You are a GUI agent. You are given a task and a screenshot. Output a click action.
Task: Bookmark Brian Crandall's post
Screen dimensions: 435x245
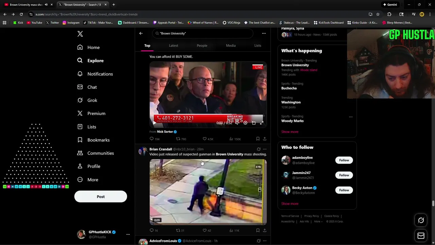pyautogui.click(x=258, y=230)
